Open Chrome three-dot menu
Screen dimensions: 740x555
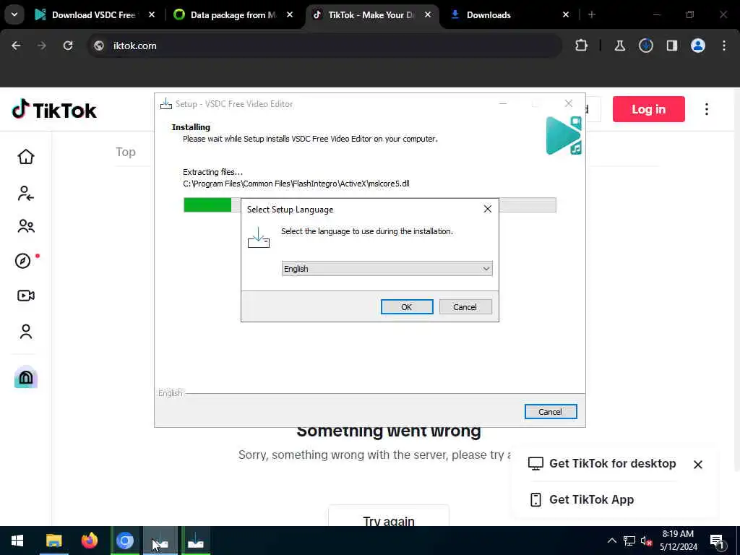724,46
